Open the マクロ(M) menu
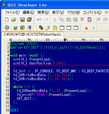The width and height of the screenshot is (109, 114). coord(74,12)
